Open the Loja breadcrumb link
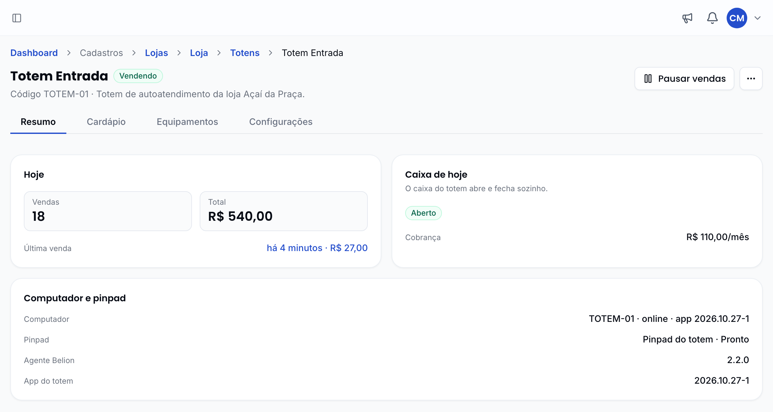The image size is (773, 412). click(x=199, y=53)
